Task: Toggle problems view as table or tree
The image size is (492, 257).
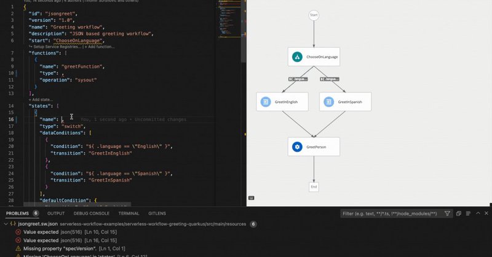Action: click(x=468, y=213)
